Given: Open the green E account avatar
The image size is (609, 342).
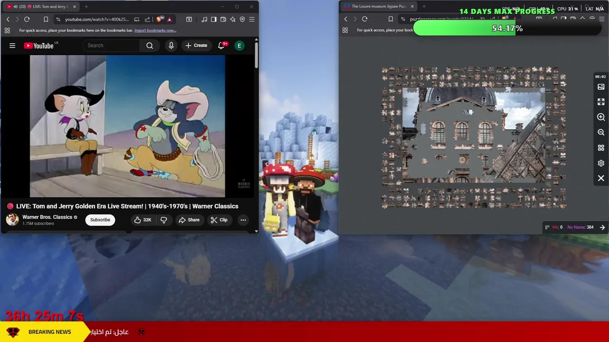Looking at the screenshot, I should click(x=239, y=46).
